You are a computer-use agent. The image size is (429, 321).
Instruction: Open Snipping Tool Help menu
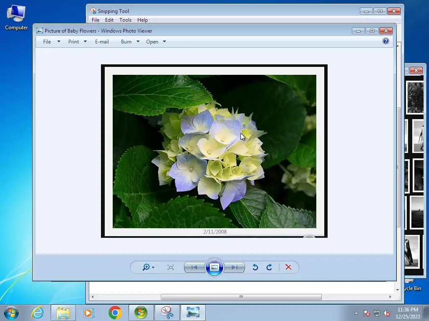142,20
